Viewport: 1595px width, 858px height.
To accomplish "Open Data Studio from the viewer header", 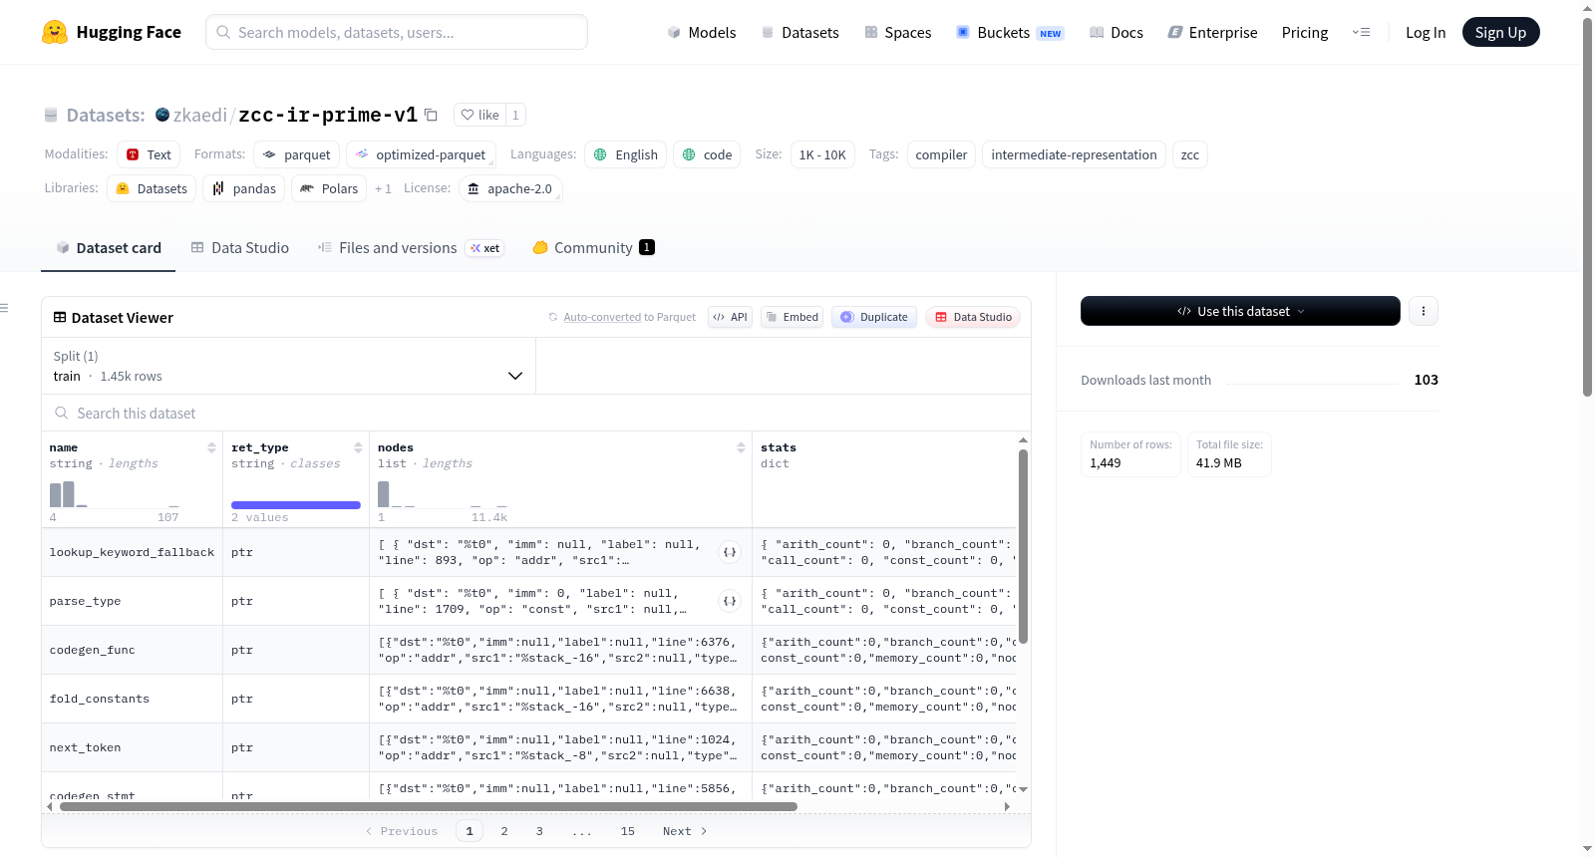I will (973, 317).
